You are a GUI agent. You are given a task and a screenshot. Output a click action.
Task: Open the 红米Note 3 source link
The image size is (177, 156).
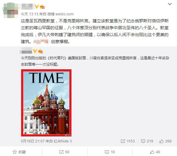pos(63,141)
